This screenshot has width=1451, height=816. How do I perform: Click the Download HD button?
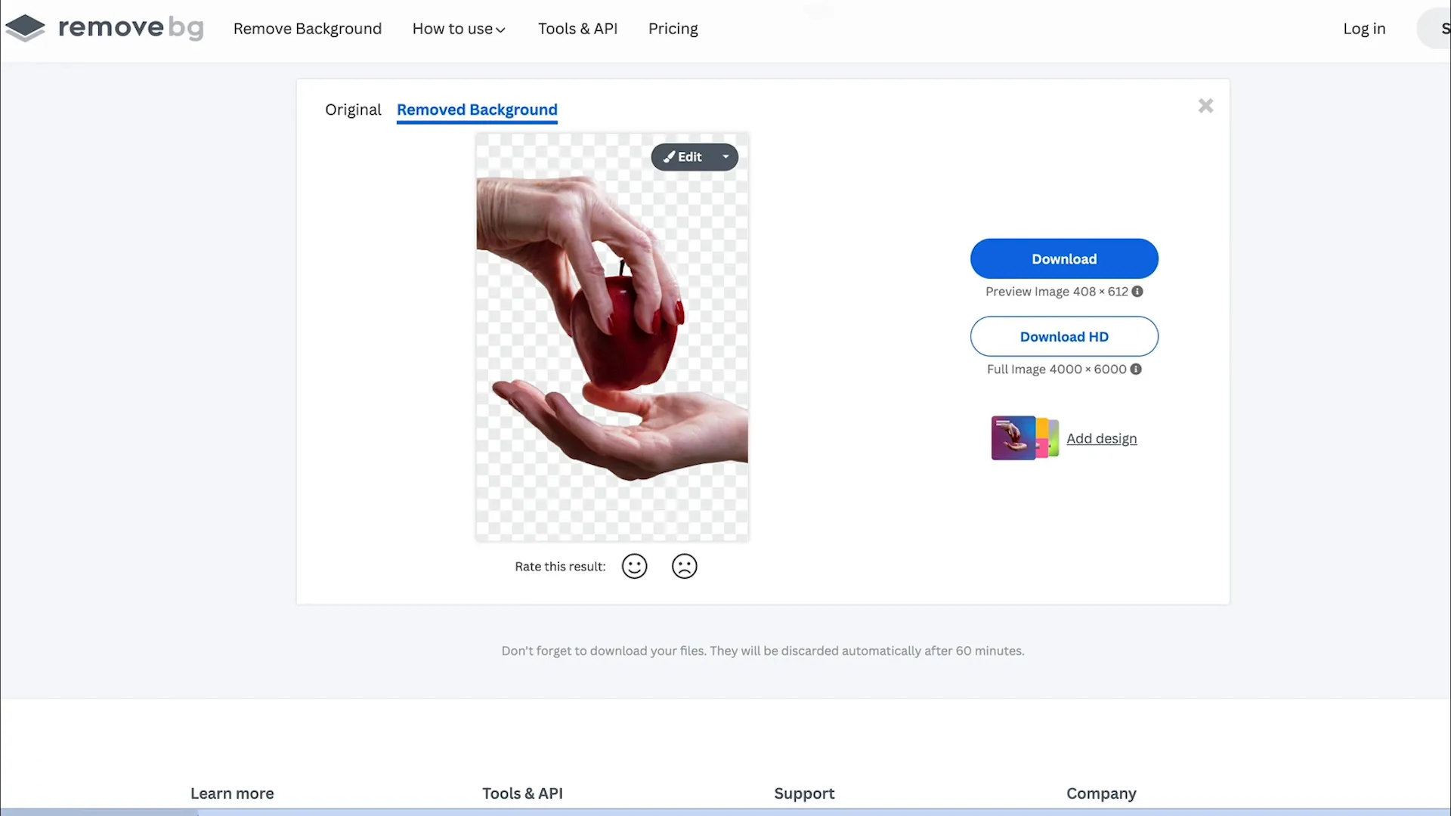pos(1064,336)
